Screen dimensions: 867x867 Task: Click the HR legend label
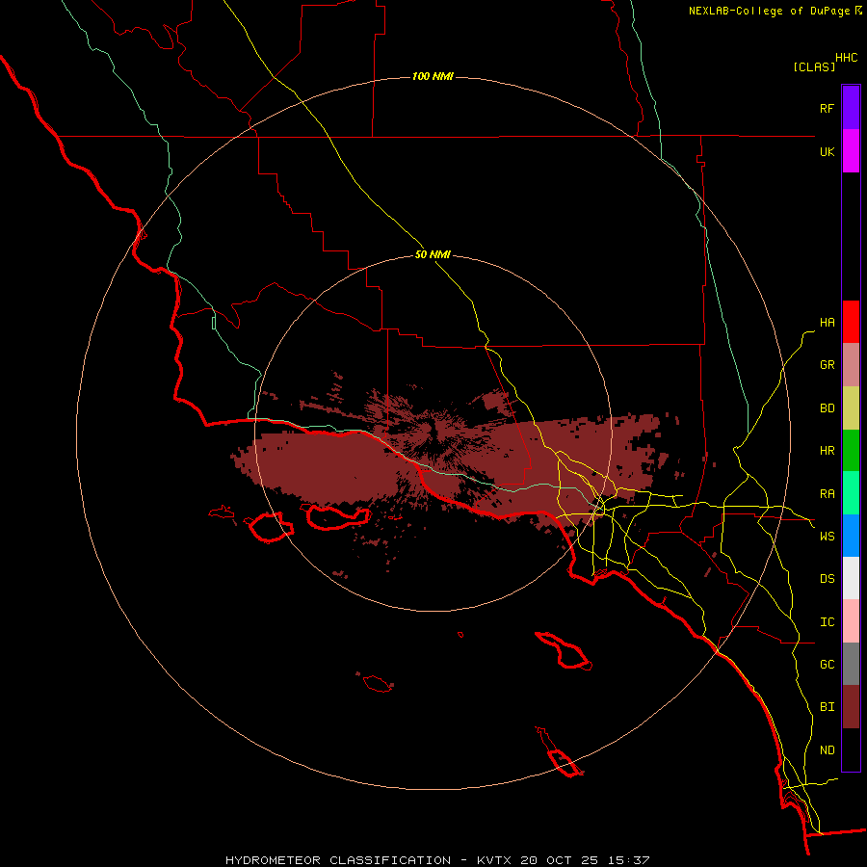click(x=827, y=451)
